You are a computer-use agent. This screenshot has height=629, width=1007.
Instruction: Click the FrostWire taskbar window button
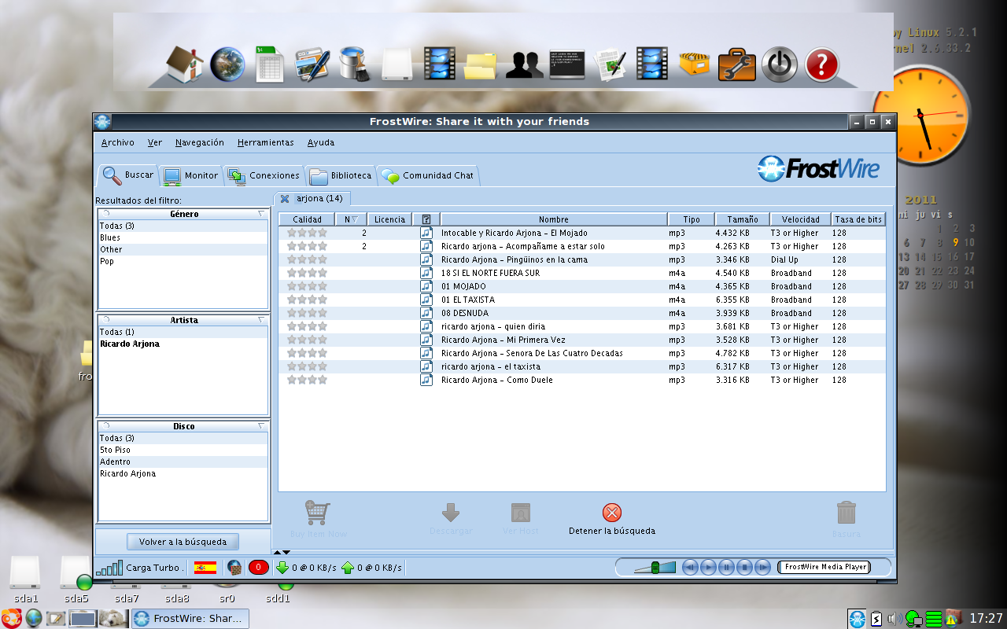point(190,618)
